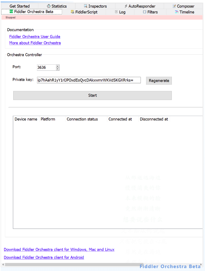Decrease the port with down arrow
This screenshot has height=271, width=205.
[x=58, y=69]
